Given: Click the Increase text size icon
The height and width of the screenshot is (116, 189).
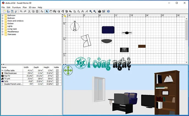Looking at the screenshot, I should click(75, 11).
